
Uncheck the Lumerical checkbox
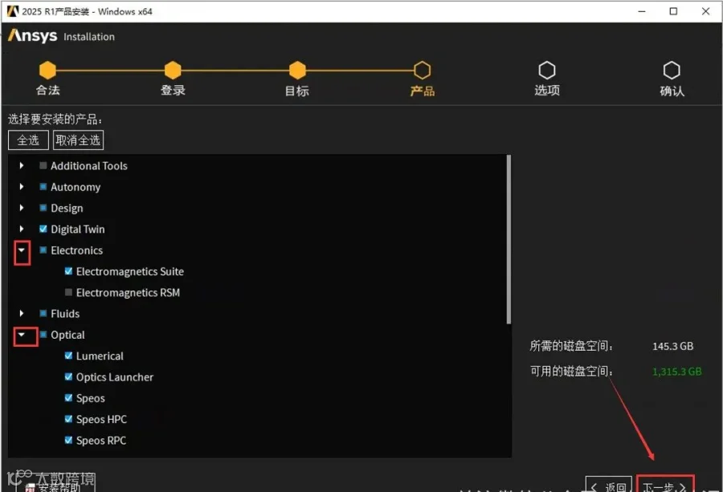(68, 356)
